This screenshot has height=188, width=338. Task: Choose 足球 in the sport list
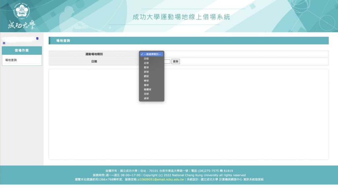point(146,63)
